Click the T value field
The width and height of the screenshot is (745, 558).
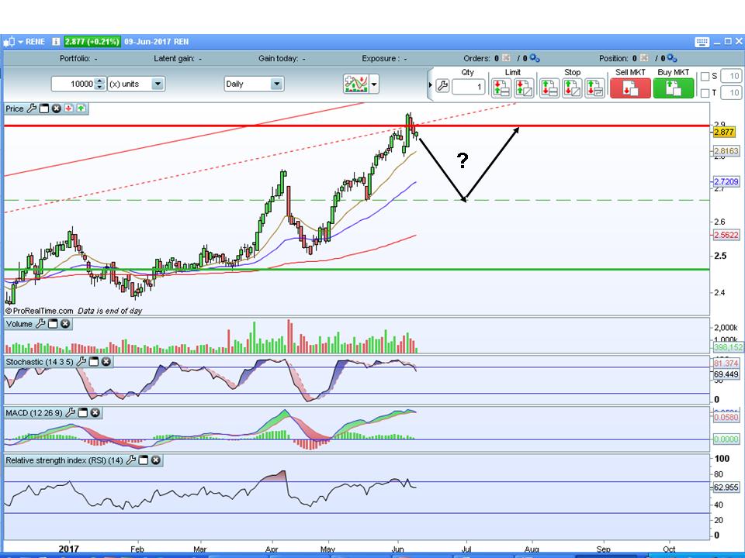(731, 93)
